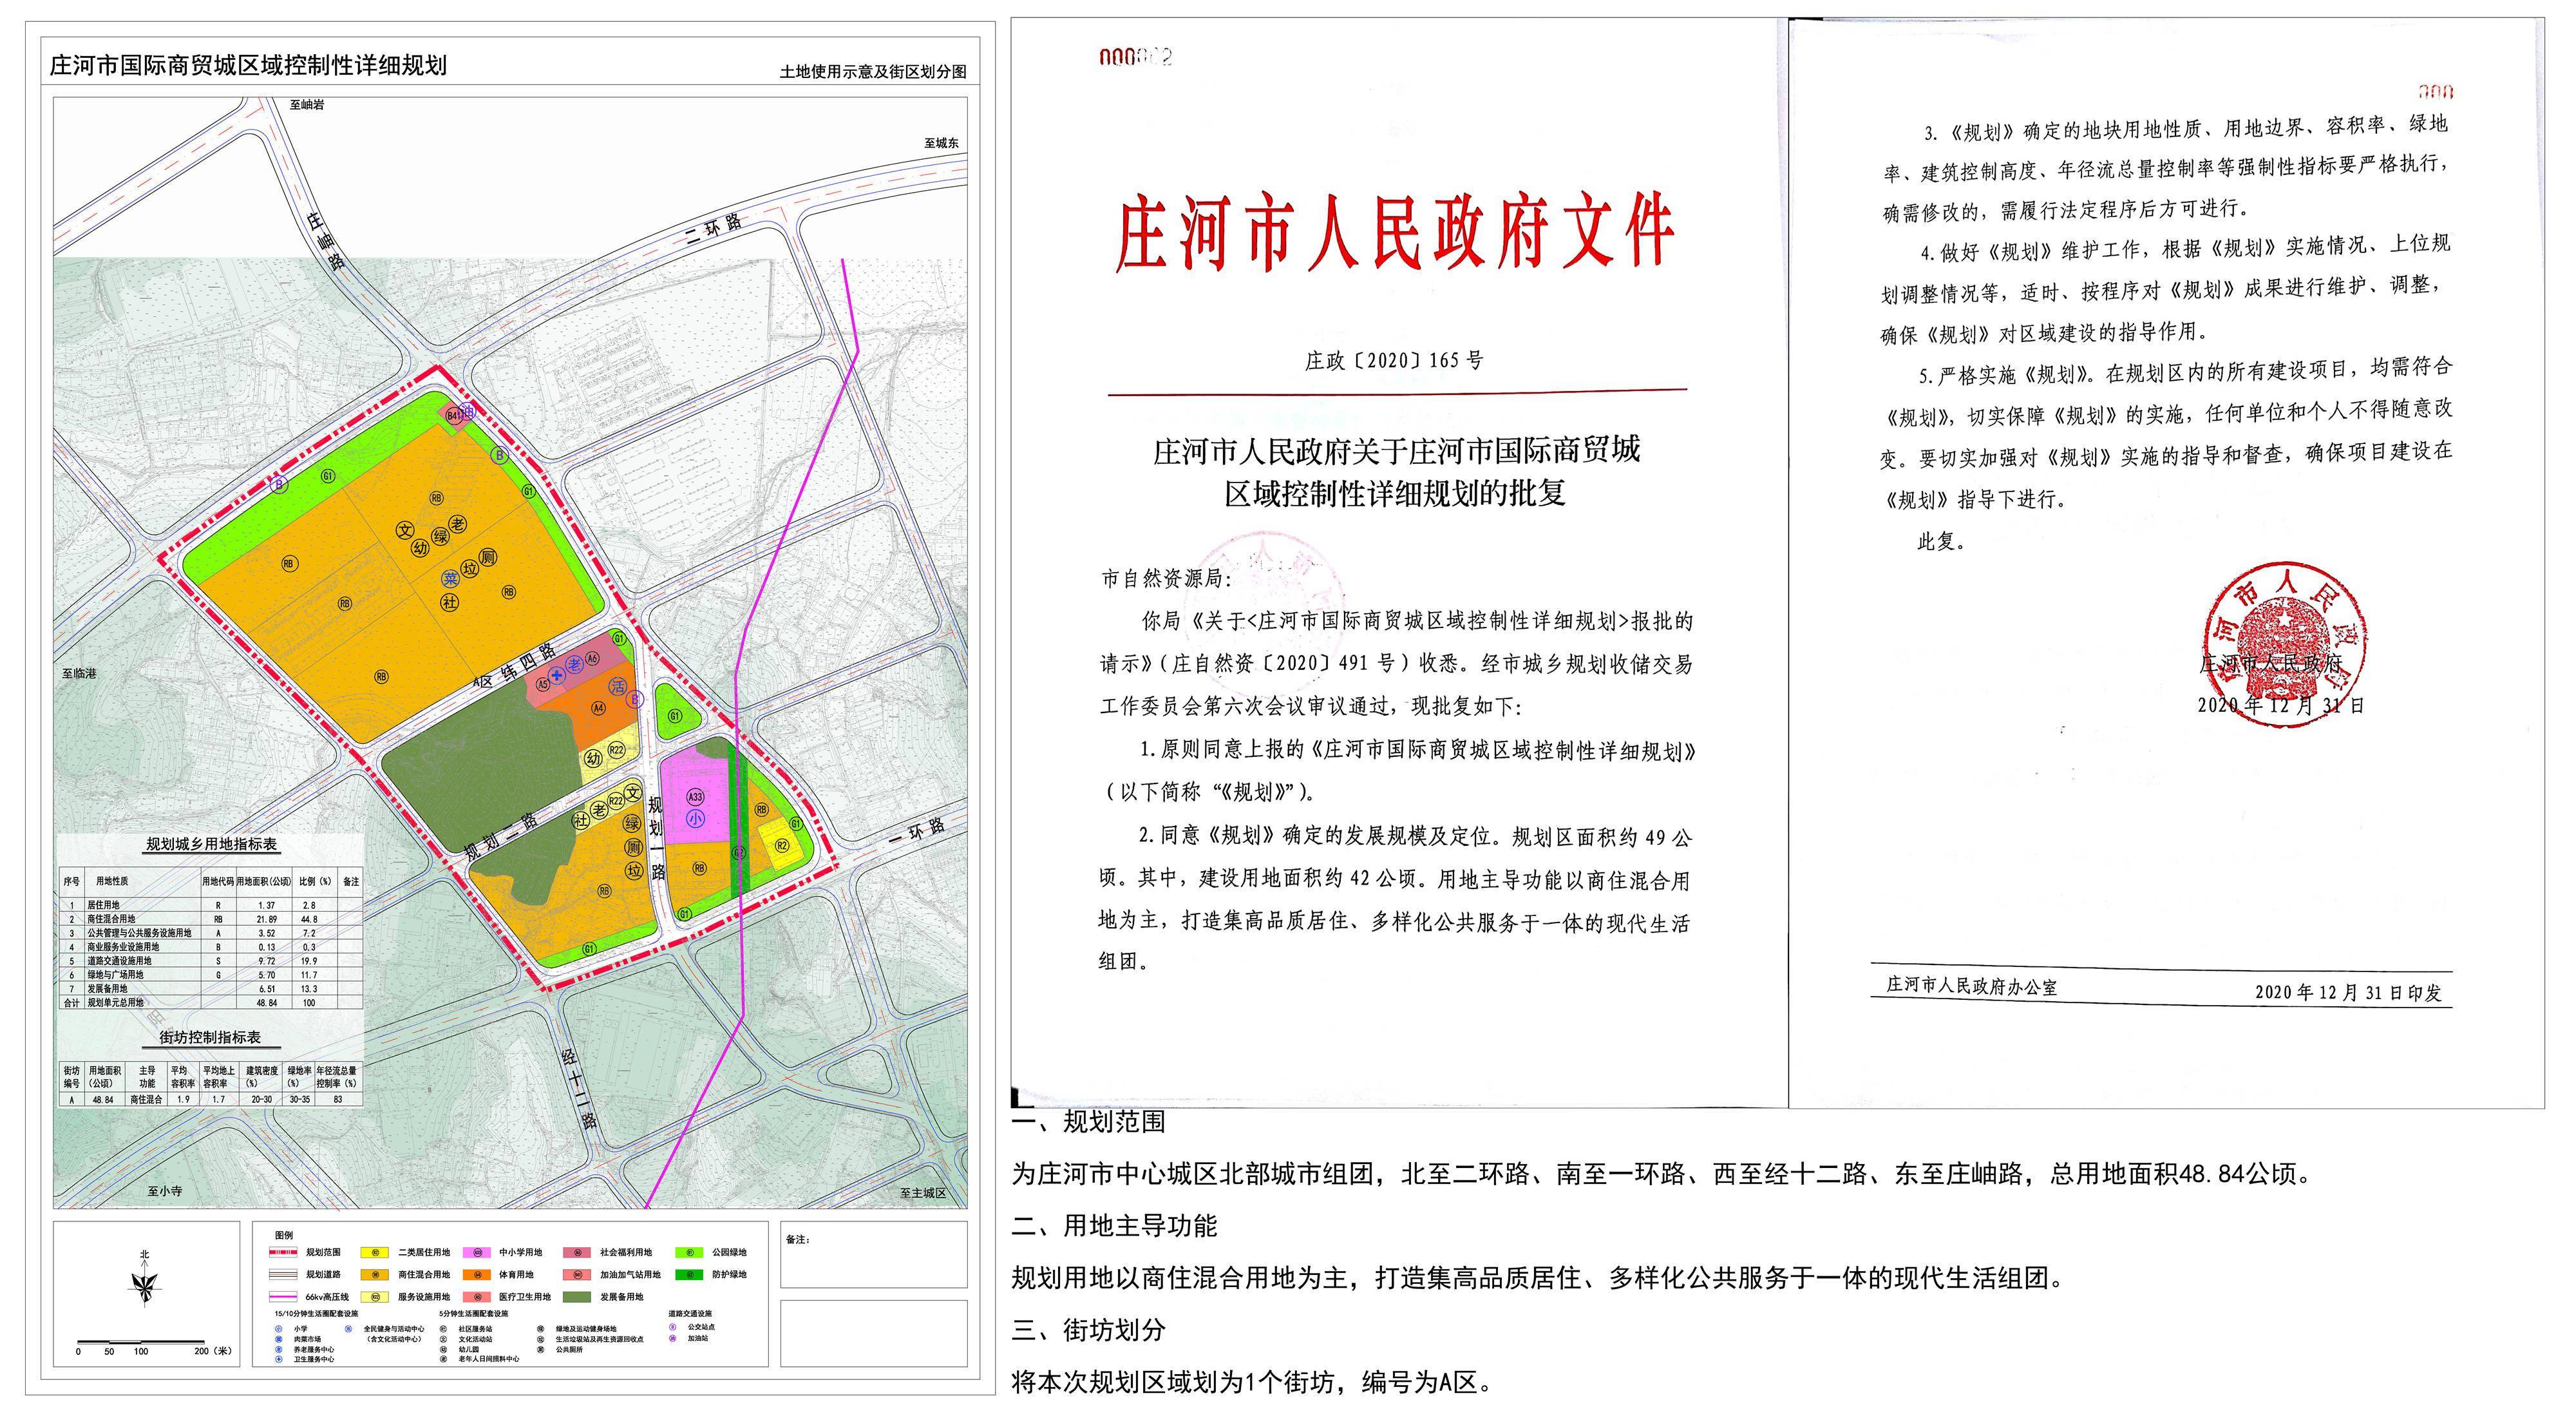Select the 社会福利用地 legend swatch
The height and width of the screenshot is (1416, 2576).
tap(577, 1253)
